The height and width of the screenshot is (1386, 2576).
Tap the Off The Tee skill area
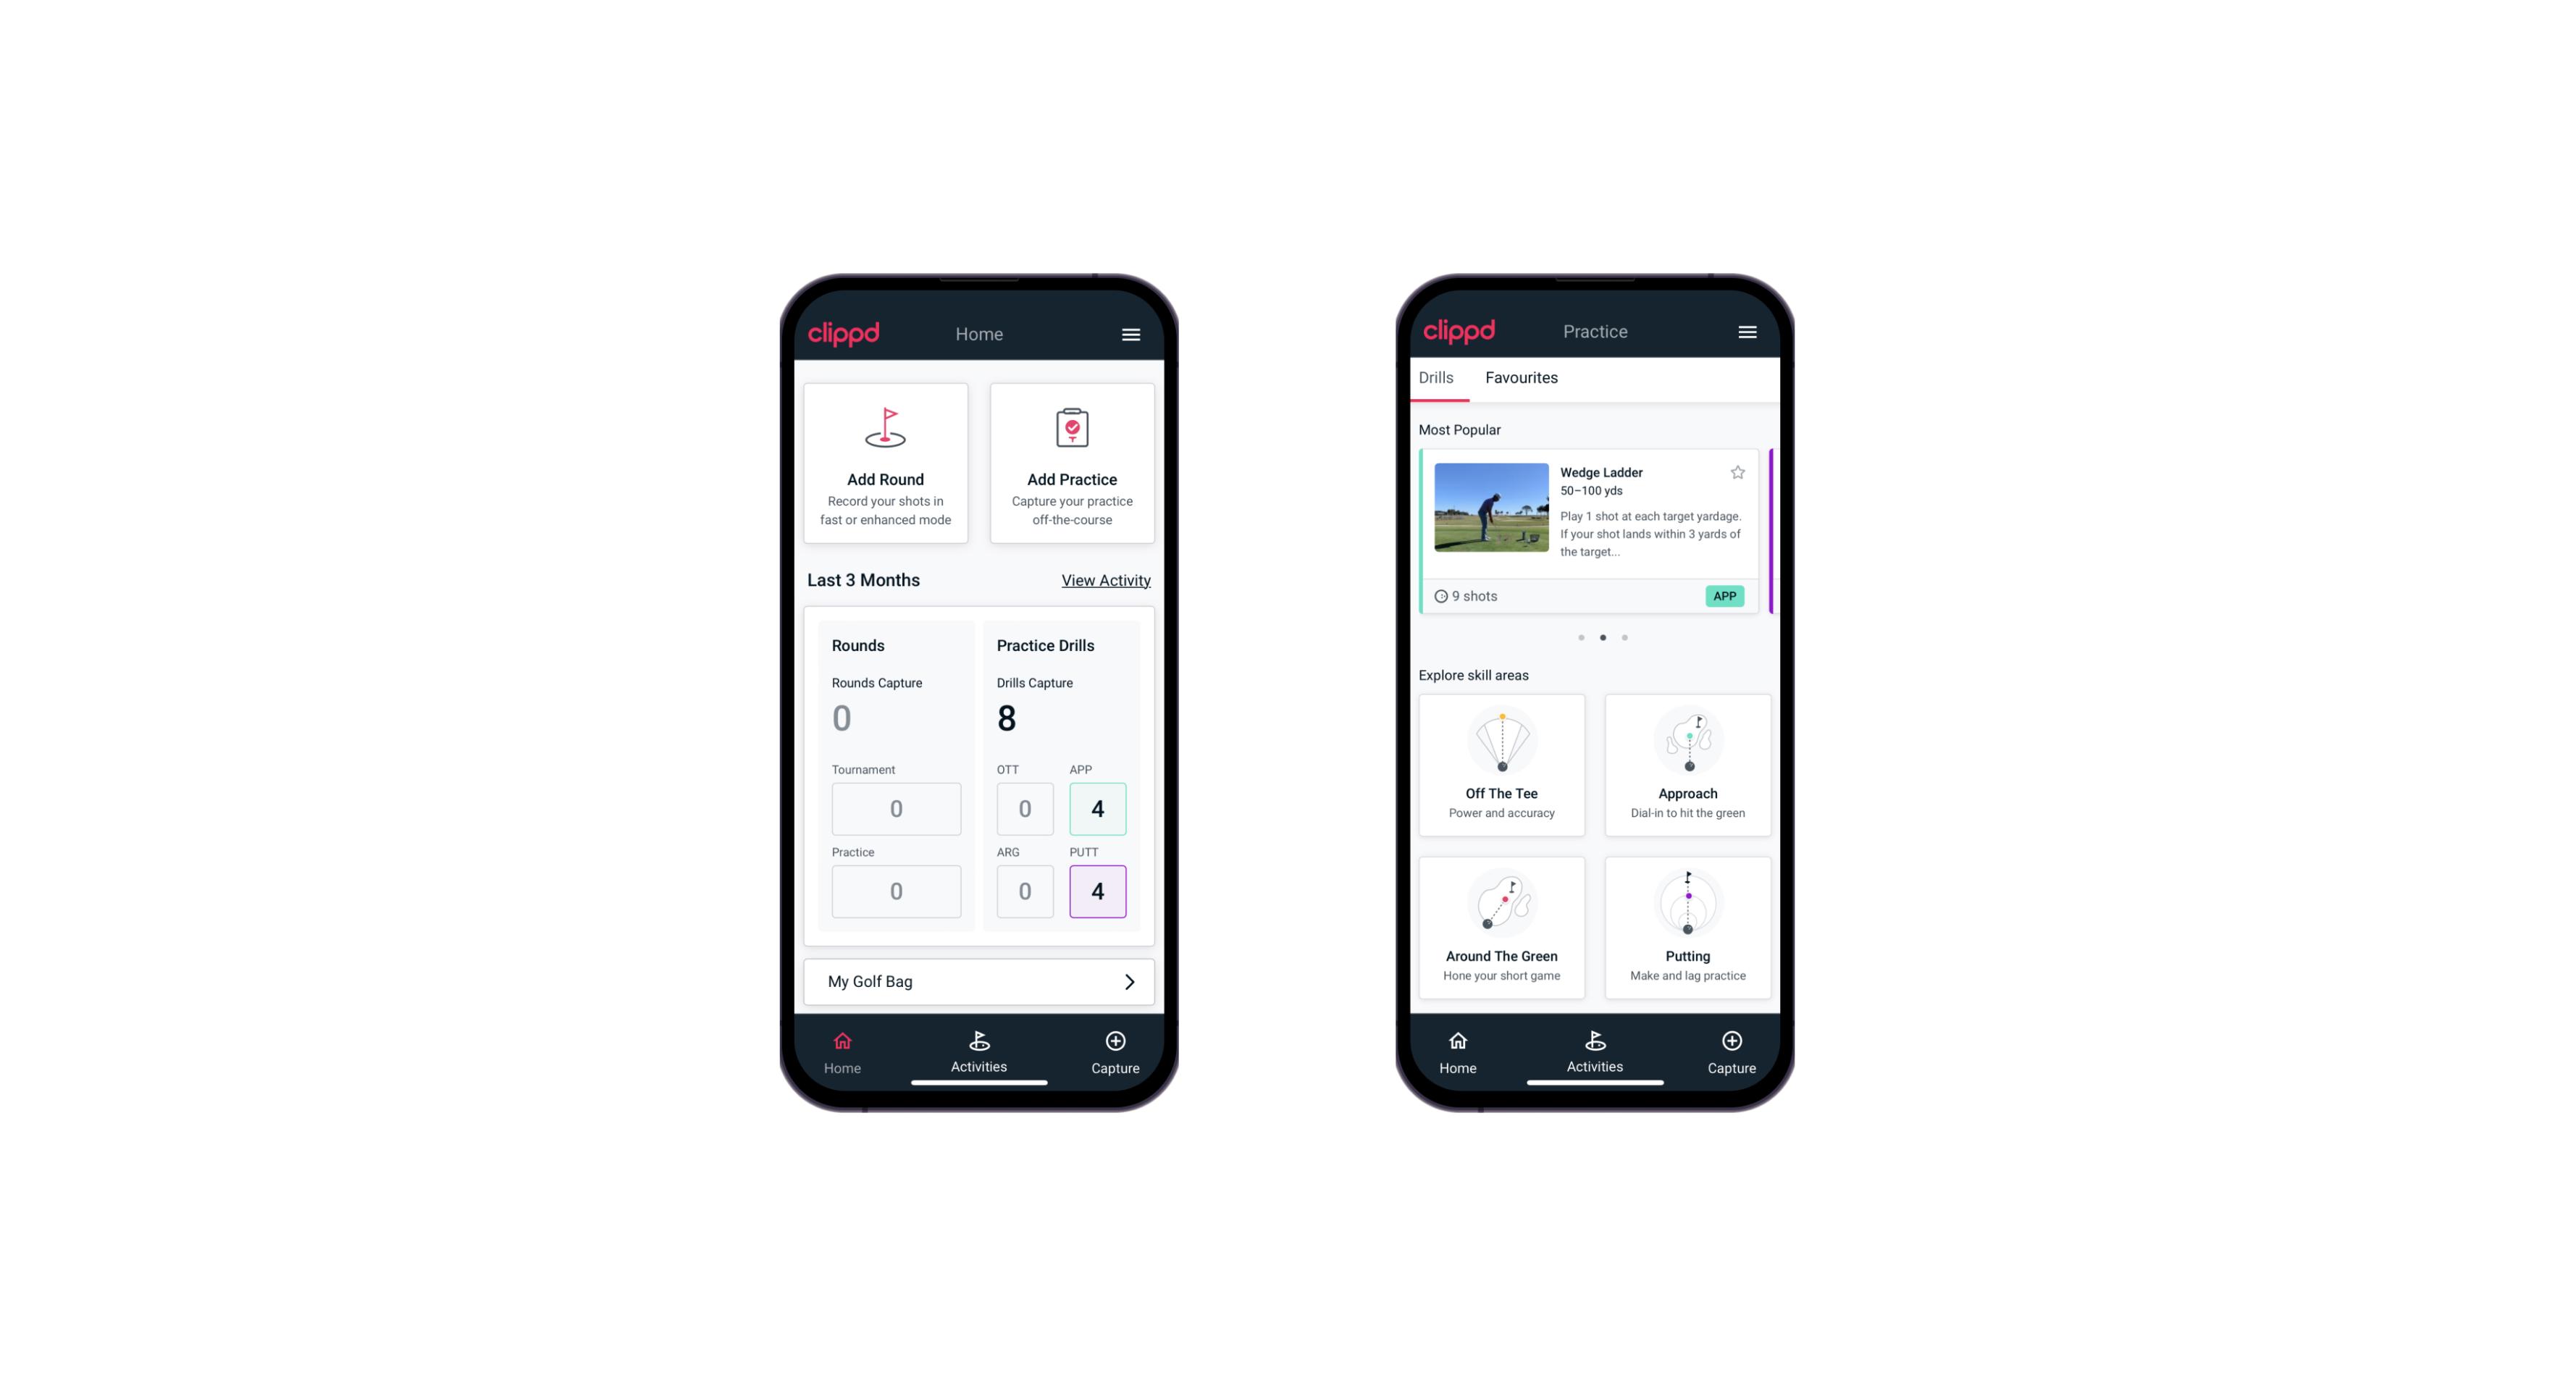(x=1501, y=765)
